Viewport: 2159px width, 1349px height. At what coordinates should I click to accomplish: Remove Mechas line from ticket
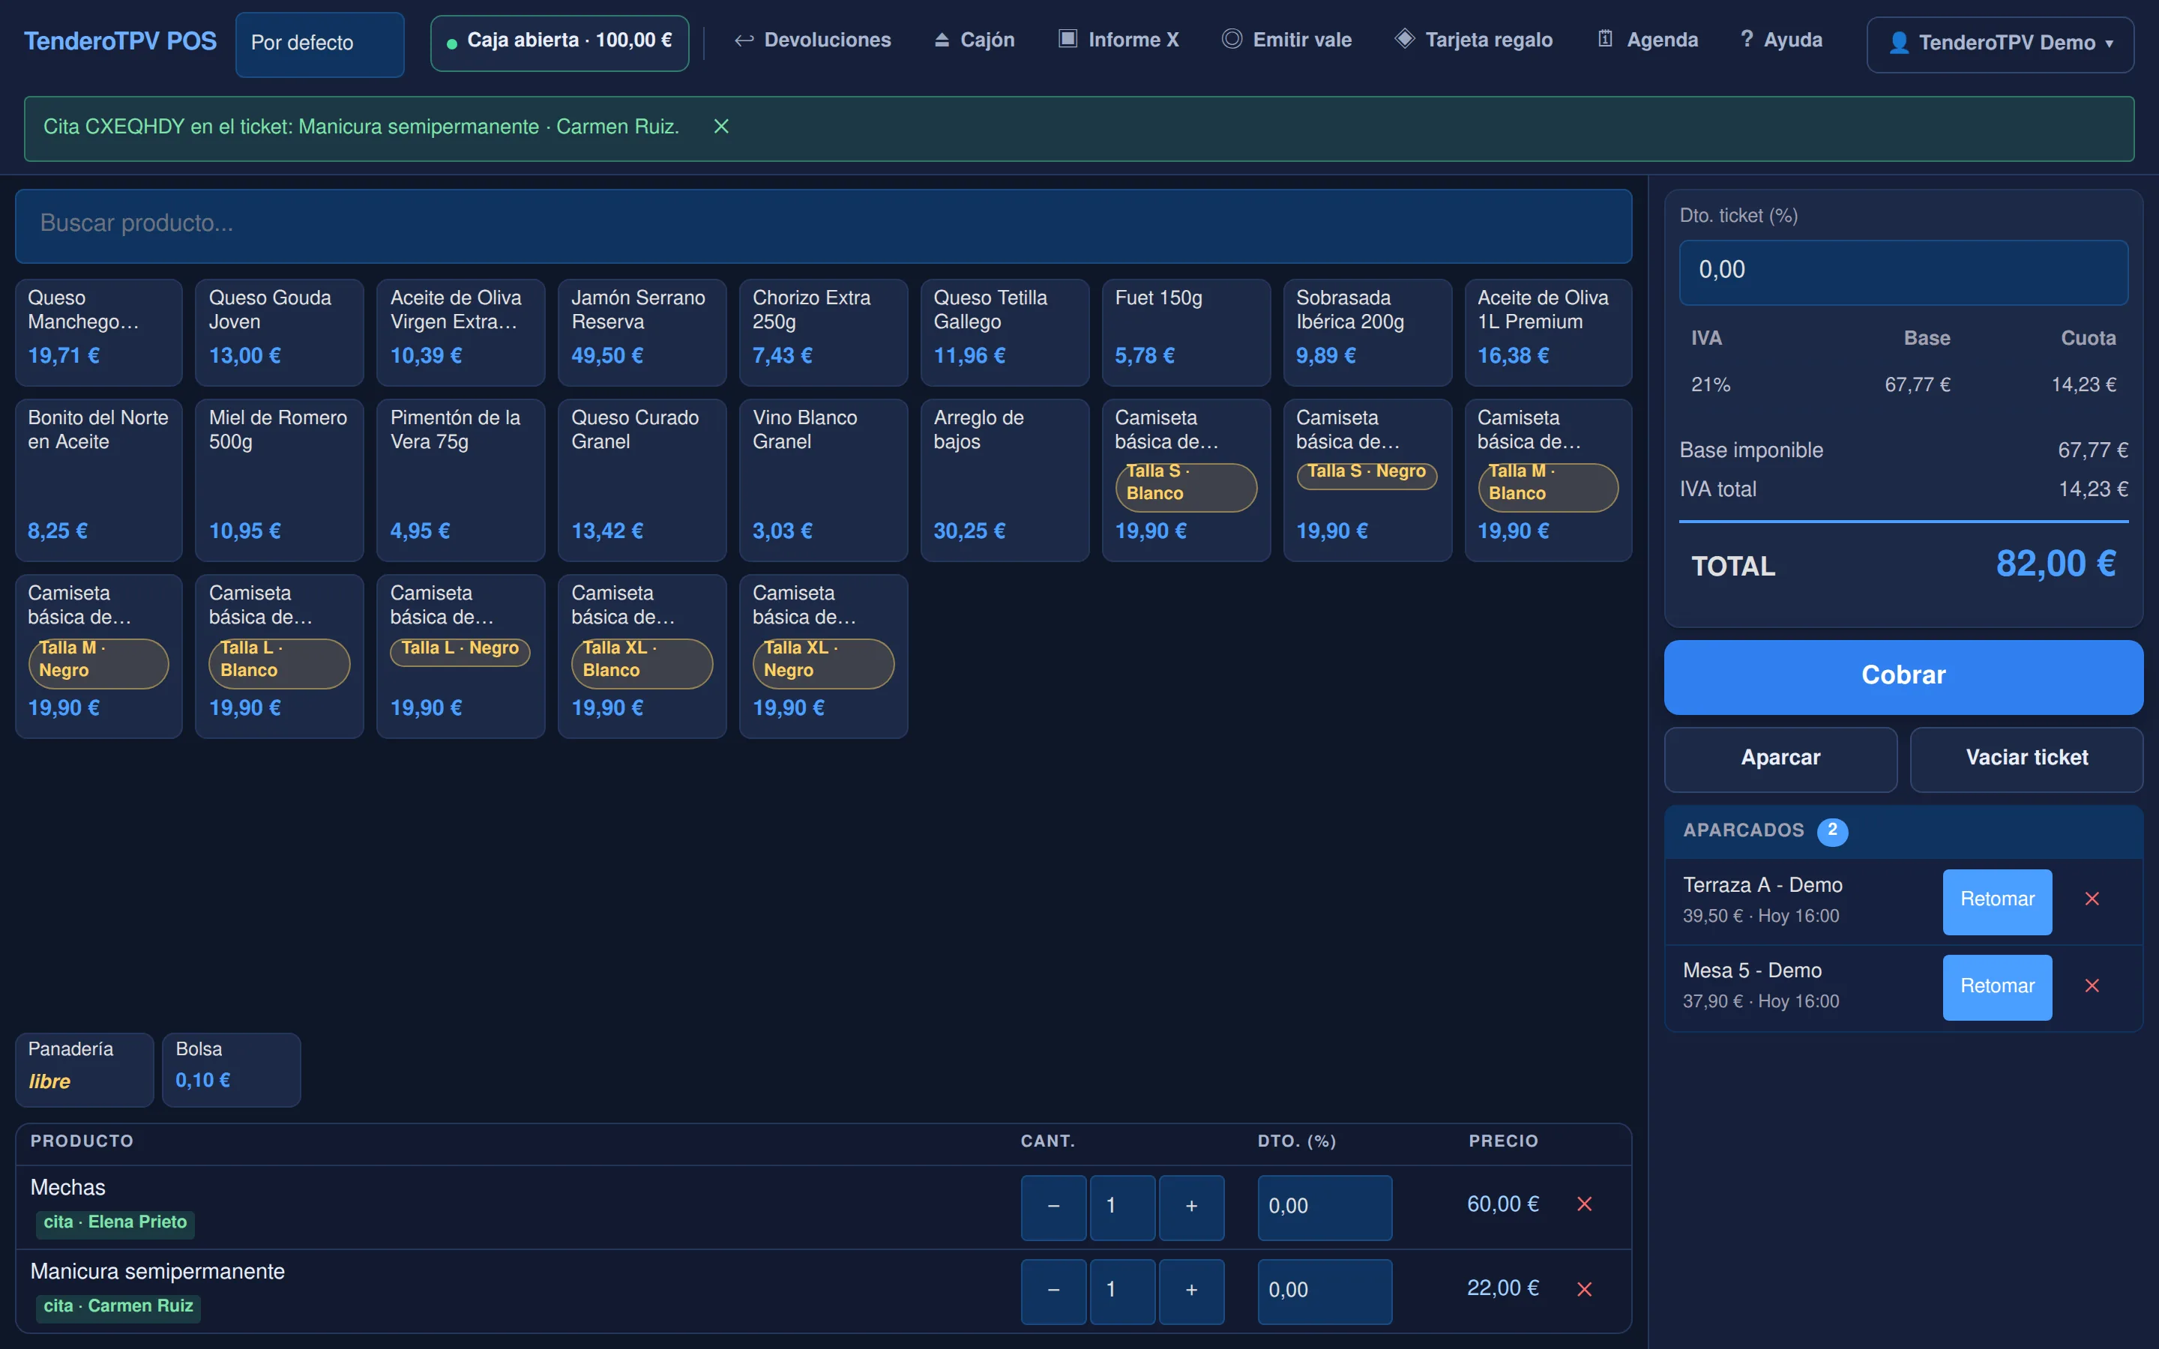pyautogui.click(x=1585, y=1204)
